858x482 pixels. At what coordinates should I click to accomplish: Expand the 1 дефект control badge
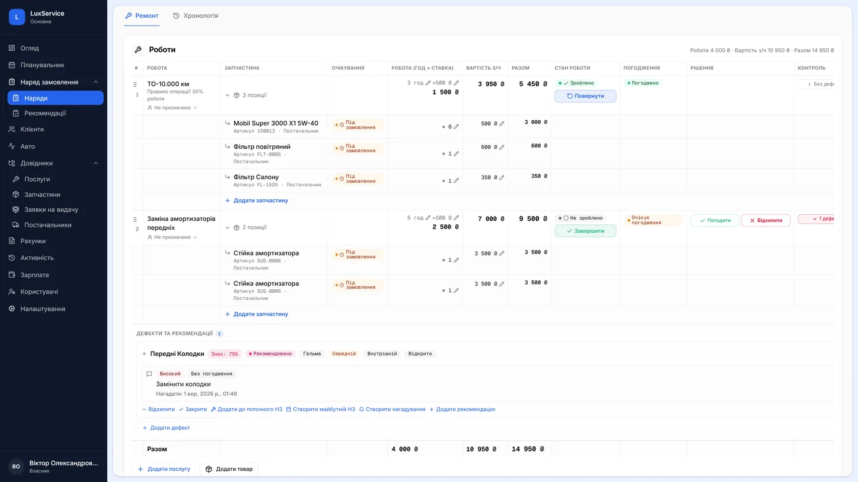816,219
